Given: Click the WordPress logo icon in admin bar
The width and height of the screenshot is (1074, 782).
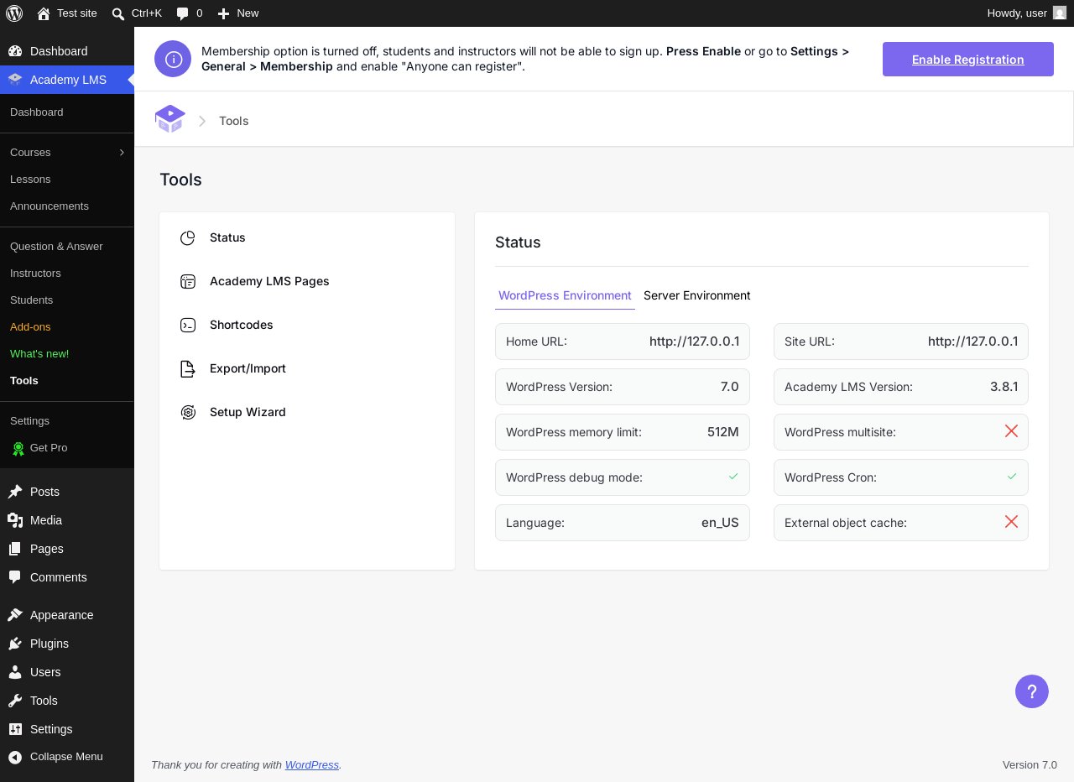Looking at the screenshot, I should 14,13.
